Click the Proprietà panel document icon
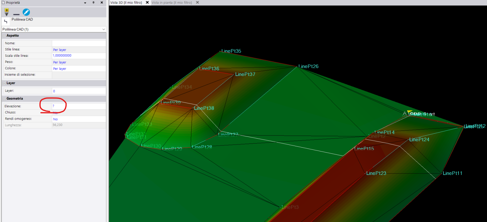Image resolution: width=487 pixels, height=222 pixels. 3,3
